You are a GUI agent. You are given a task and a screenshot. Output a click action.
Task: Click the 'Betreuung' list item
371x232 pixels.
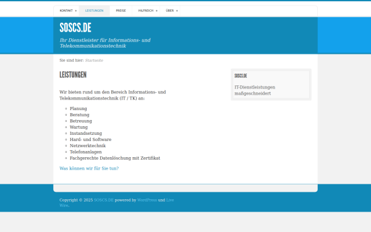tap(80, 121)
